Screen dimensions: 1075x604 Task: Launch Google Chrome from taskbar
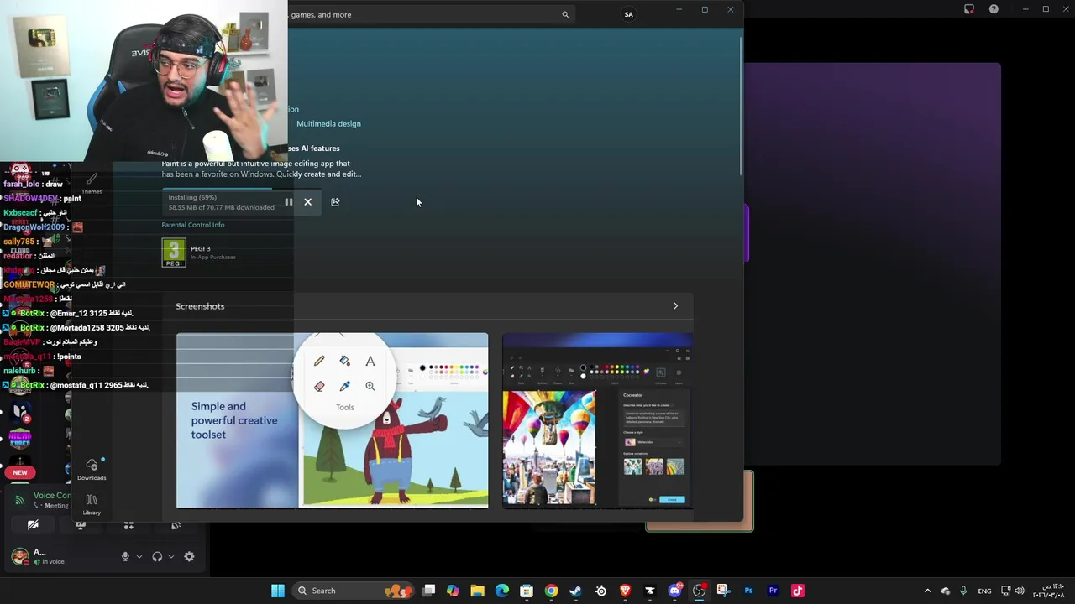click(x=551, y=591)
